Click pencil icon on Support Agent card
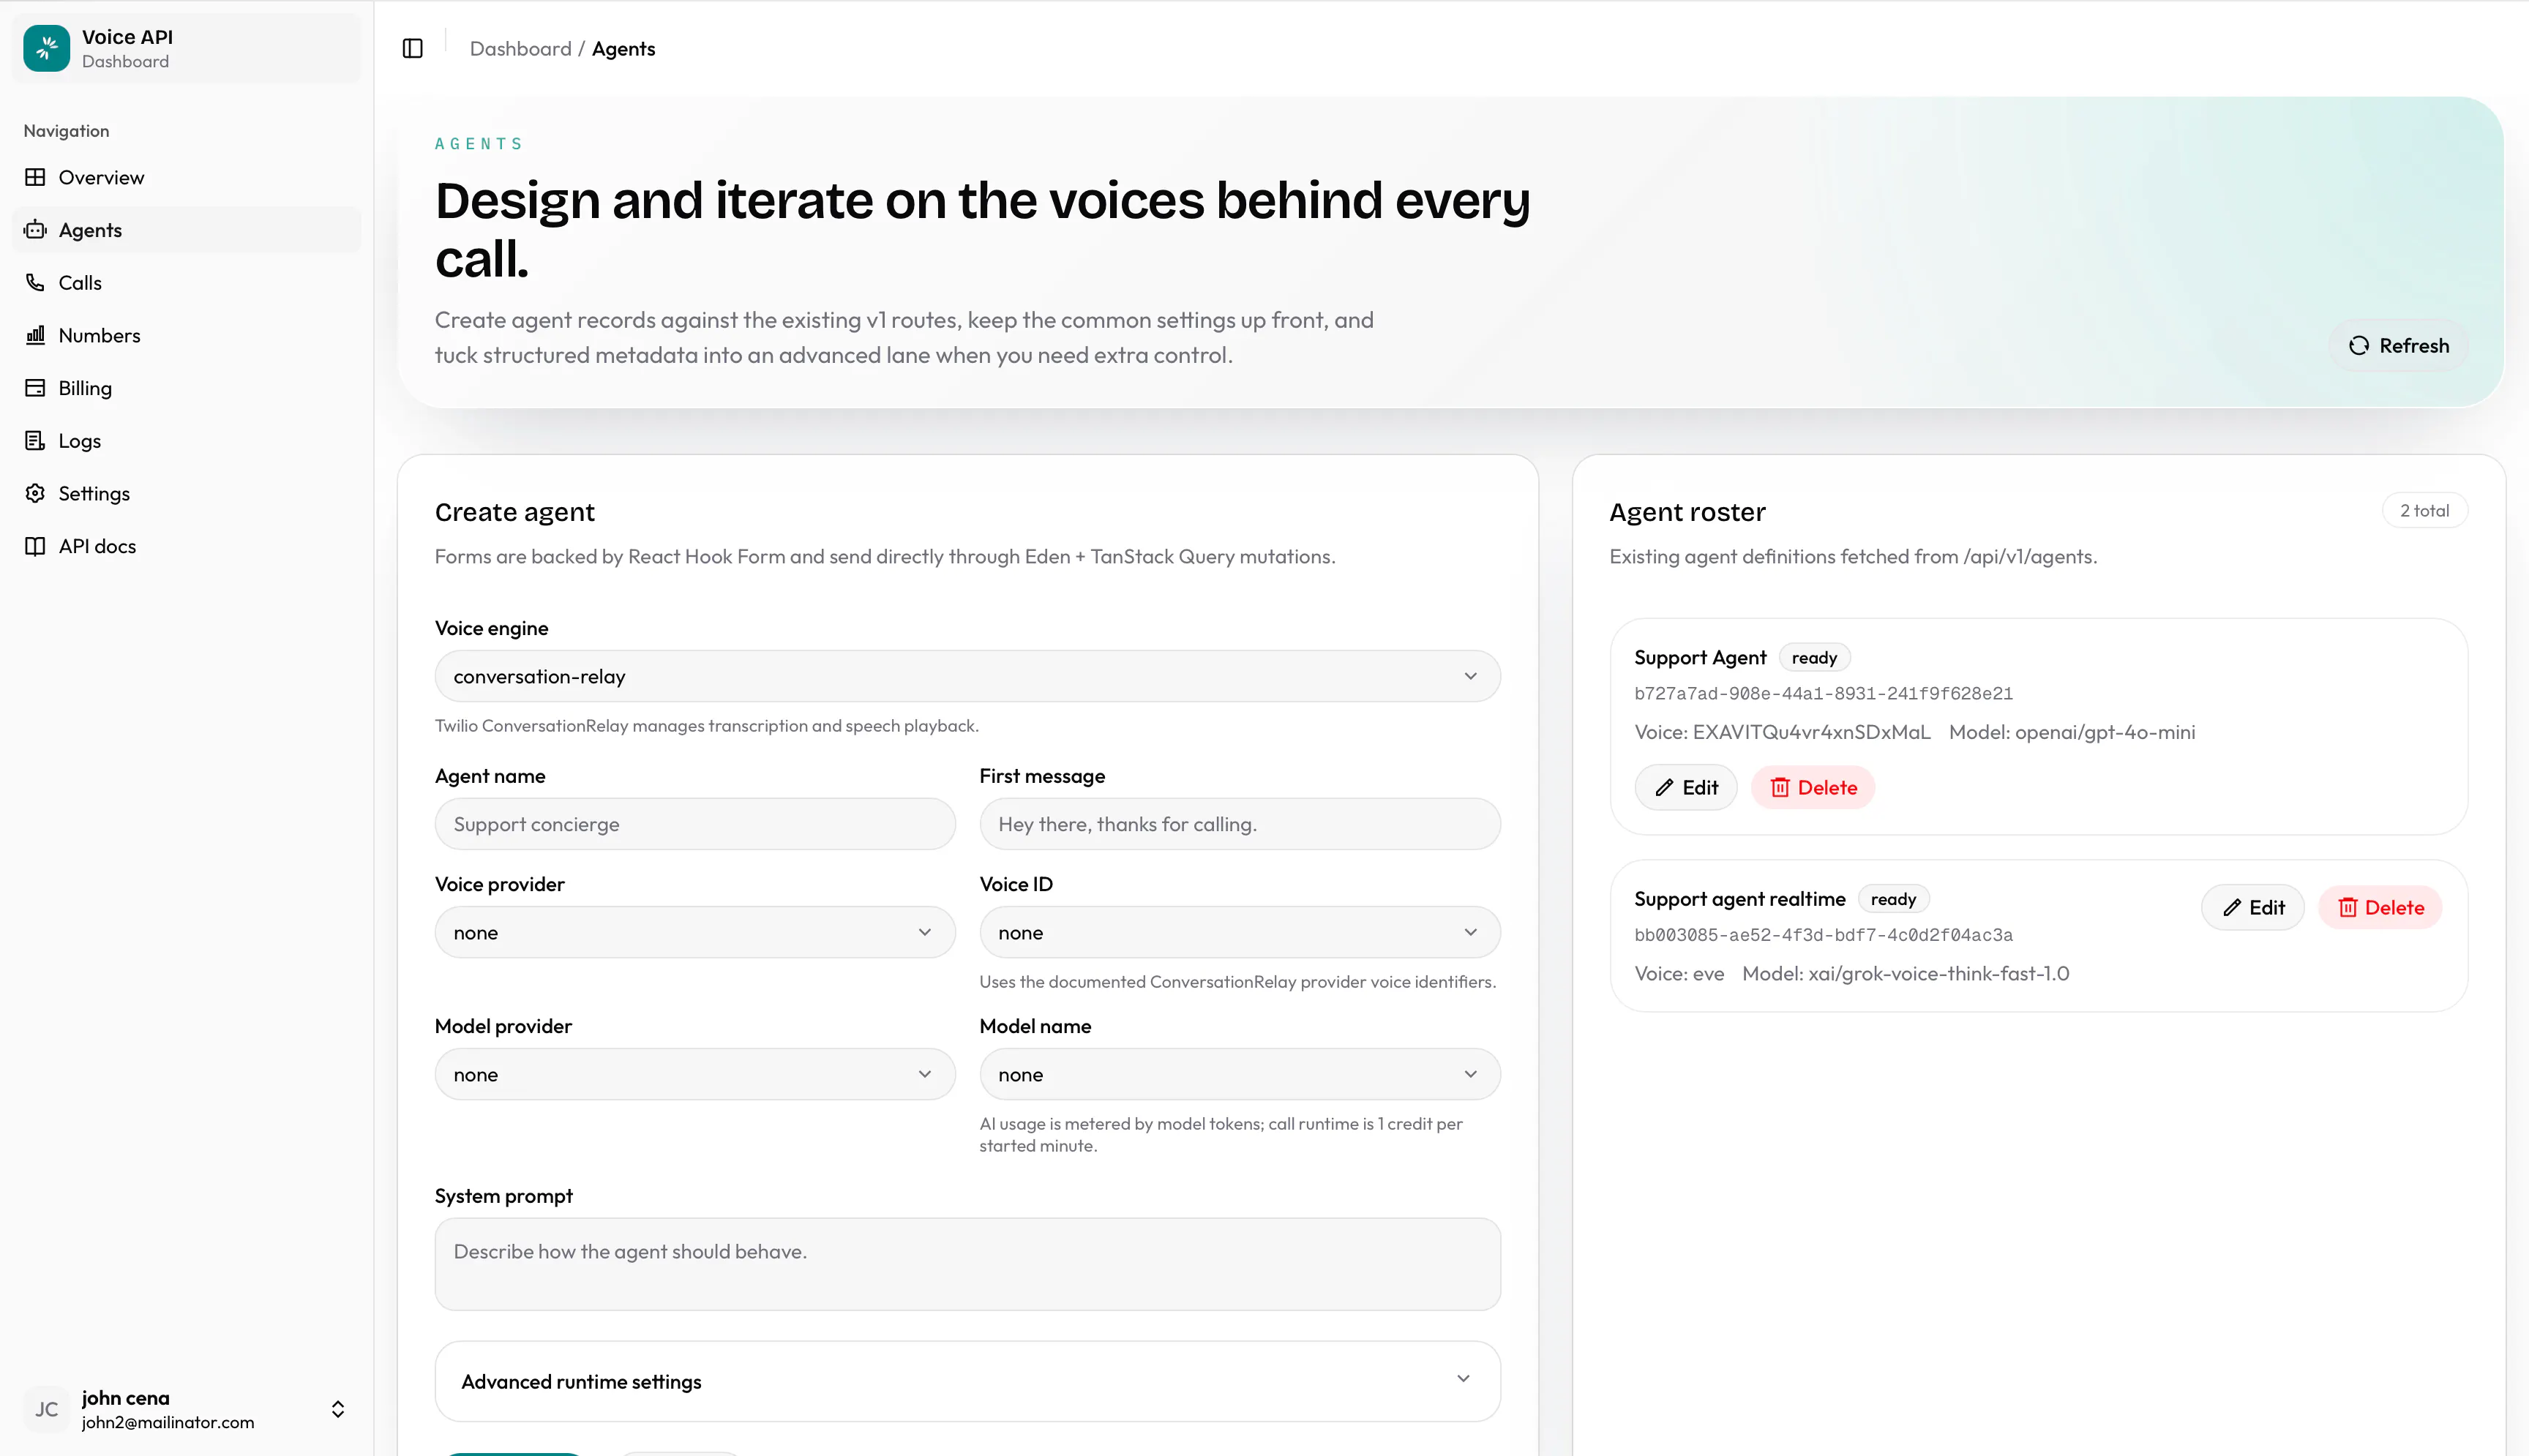 pyautogui.click(x=1663, y=788)
